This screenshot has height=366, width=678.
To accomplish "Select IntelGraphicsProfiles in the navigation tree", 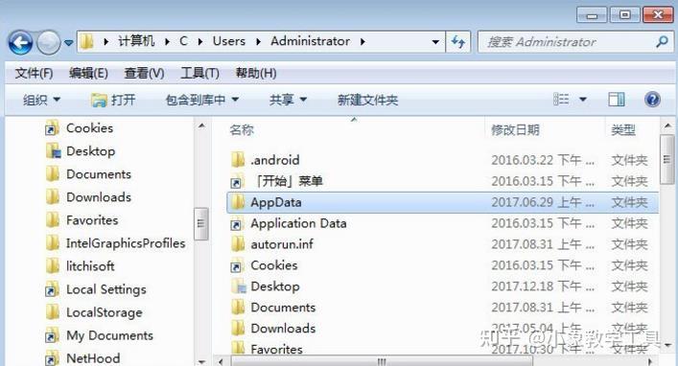I will 126,242.
